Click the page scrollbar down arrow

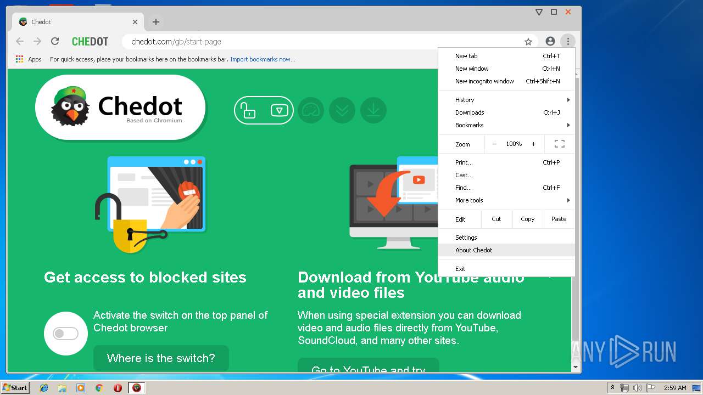[x=576, y=366]
